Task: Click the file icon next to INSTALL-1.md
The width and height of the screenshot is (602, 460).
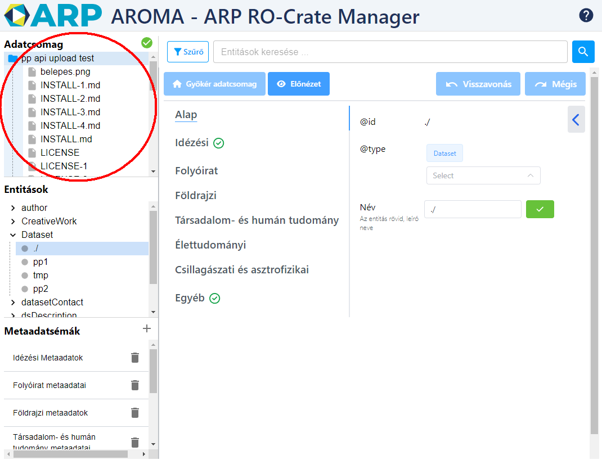Action: click(32, 85)
